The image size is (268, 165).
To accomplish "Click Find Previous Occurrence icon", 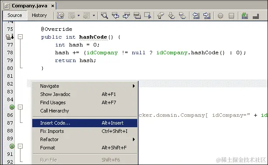I will (115, 16).
